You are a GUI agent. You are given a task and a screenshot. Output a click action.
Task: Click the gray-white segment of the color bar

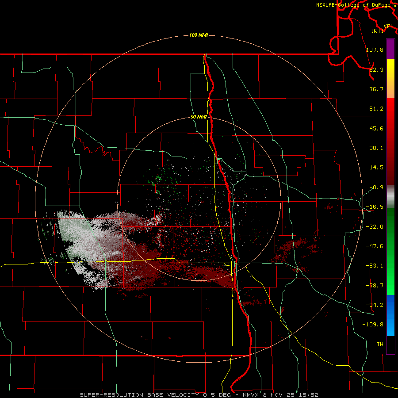pos(390,197)
